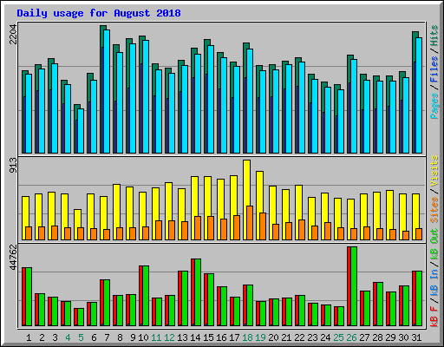Click day label 27 on the x-axis
The image size is (444, 347).
pyautogui.click(x=364, y=337)
